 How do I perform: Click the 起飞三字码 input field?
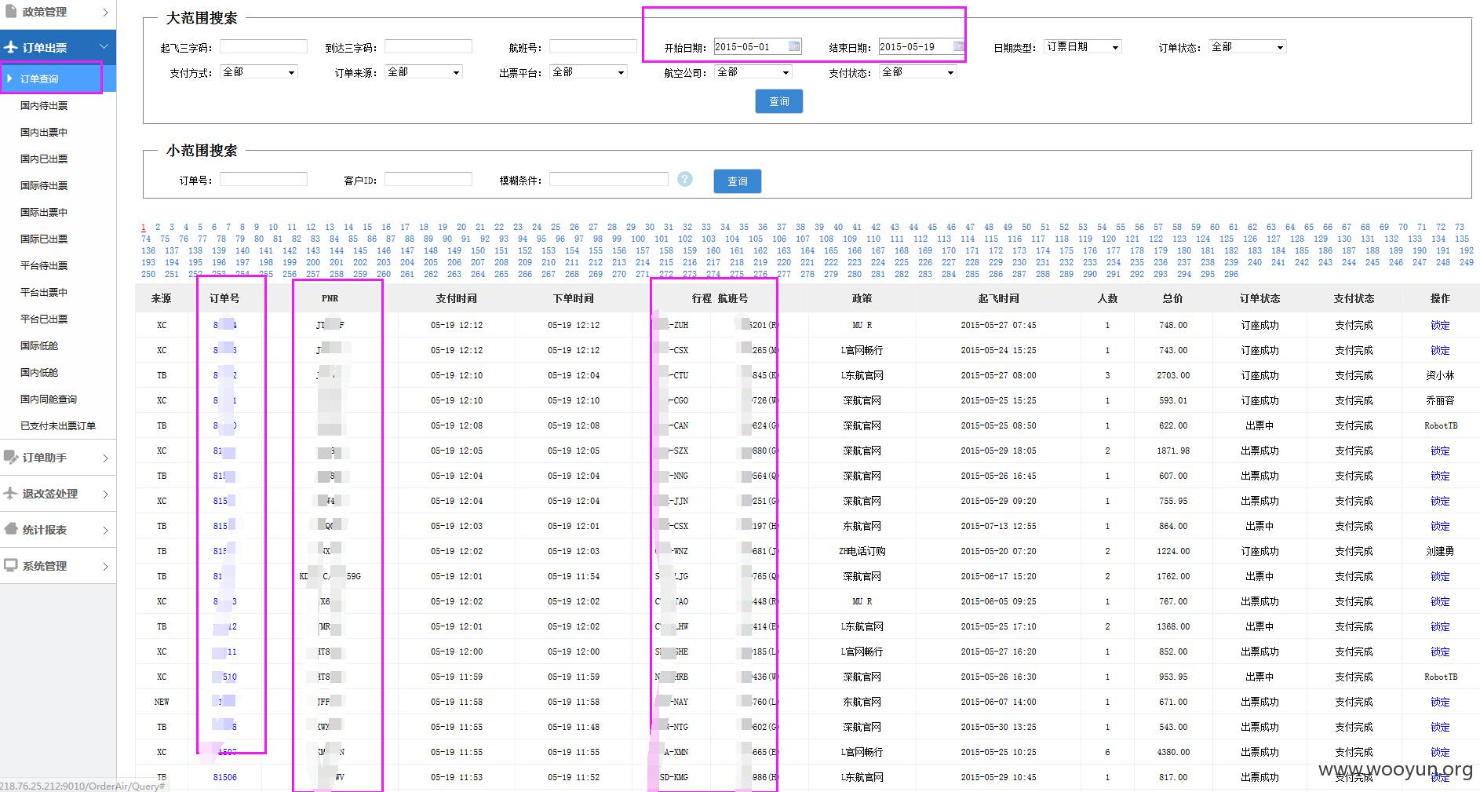[264, 47]
